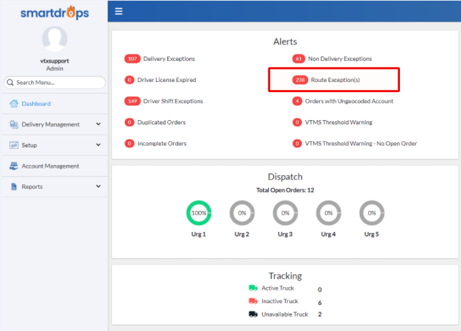
Task: Click the 61 Non Delivery Exceptions badge
Action: coord(299,58)
